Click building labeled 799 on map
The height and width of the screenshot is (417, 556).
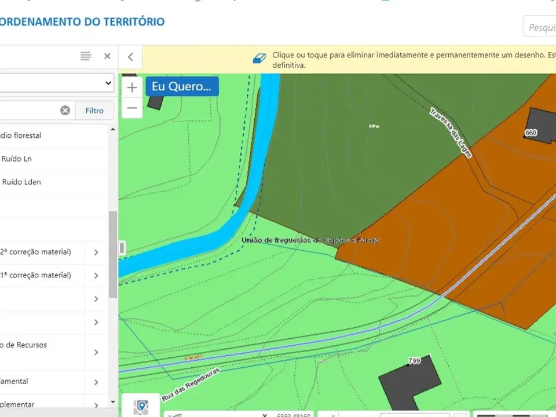409,383
